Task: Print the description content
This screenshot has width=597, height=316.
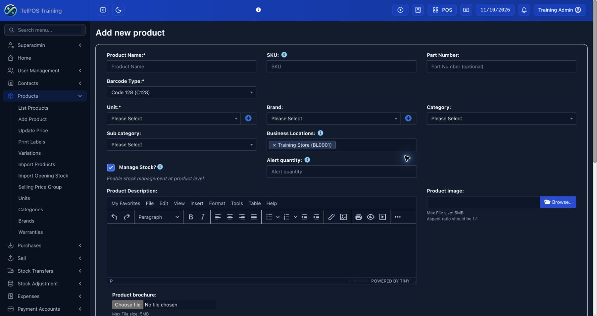Action: 359,217
